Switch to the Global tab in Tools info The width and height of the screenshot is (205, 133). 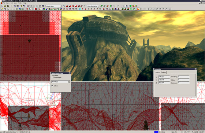tap(157, 73)
